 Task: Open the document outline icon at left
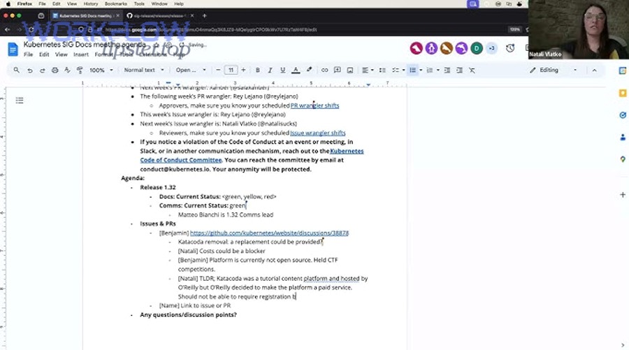click(x=20, y=100)
